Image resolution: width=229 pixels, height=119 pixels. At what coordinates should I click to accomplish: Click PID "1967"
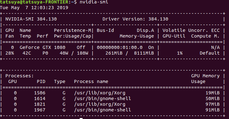[x=40, y=110]
